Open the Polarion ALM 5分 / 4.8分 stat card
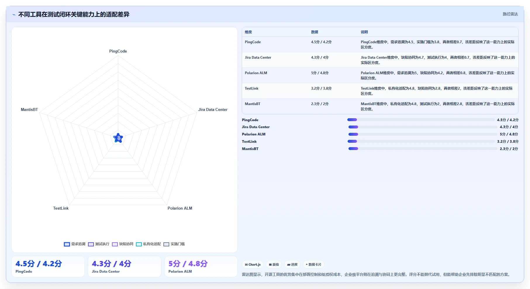The image size is (530, 289). (201, 267)
